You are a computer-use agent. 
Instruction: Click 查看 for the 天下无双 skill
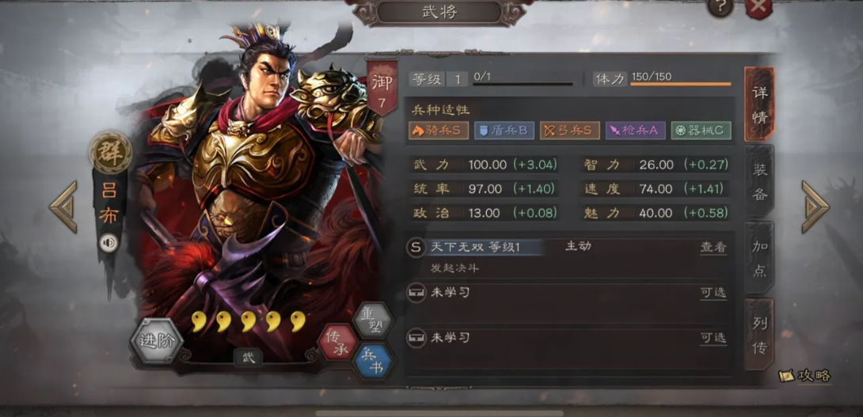click(713, 248)
